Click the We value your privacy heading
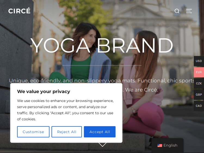The image size is (204, 153). coord(44,92)
